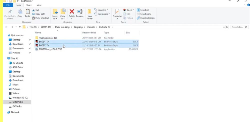Click Invert selection
250x122 pixels.
pyautogui.click(x=146, y=18)
